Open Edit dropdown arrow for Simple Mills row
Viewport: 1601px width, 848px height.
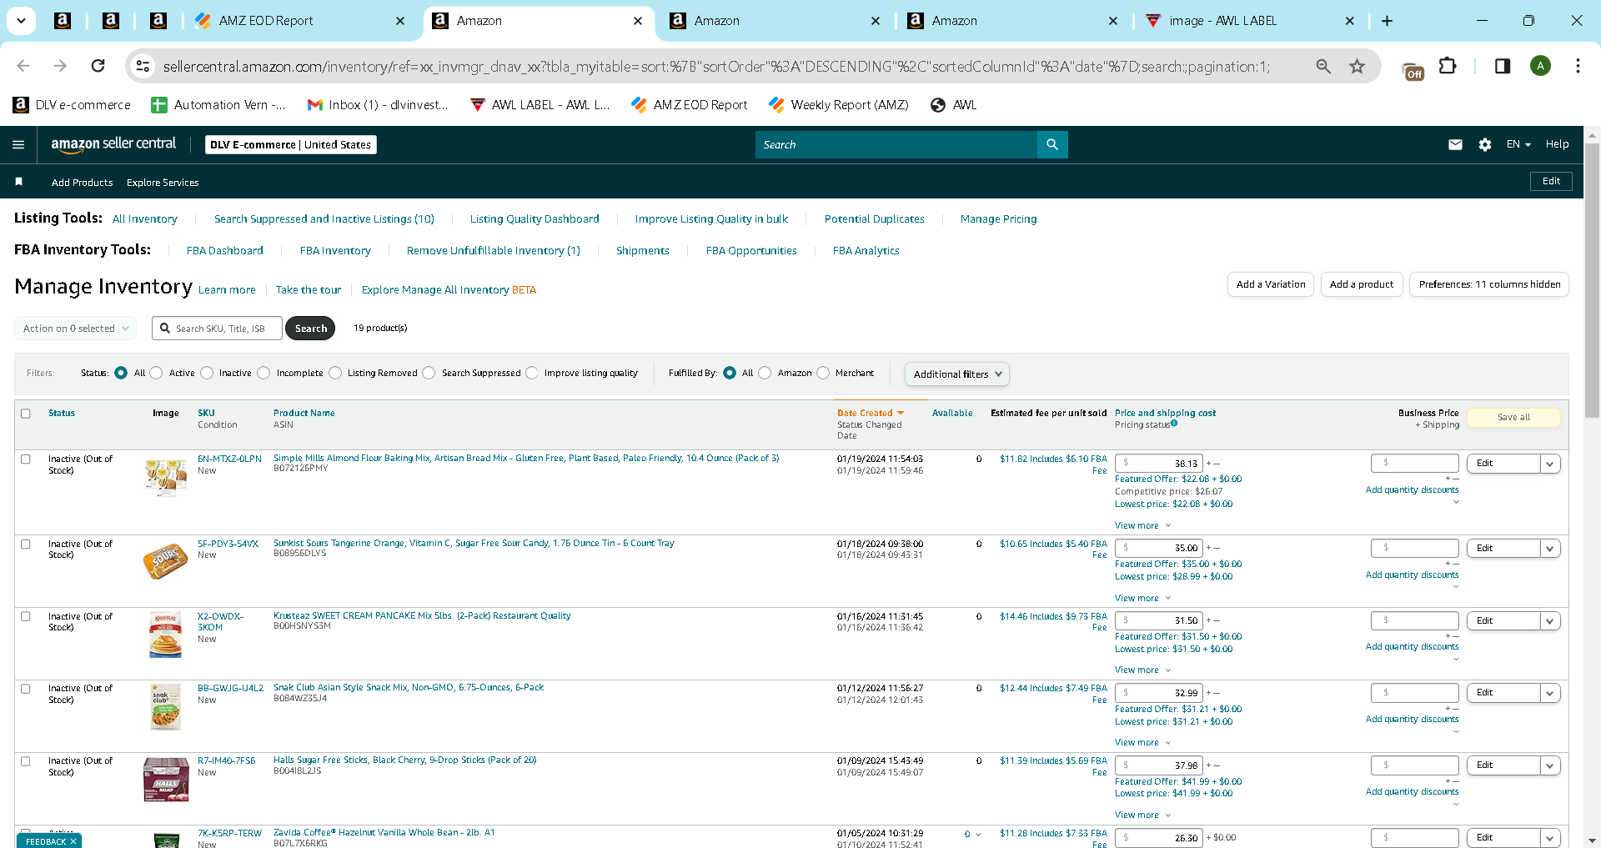1550,464
